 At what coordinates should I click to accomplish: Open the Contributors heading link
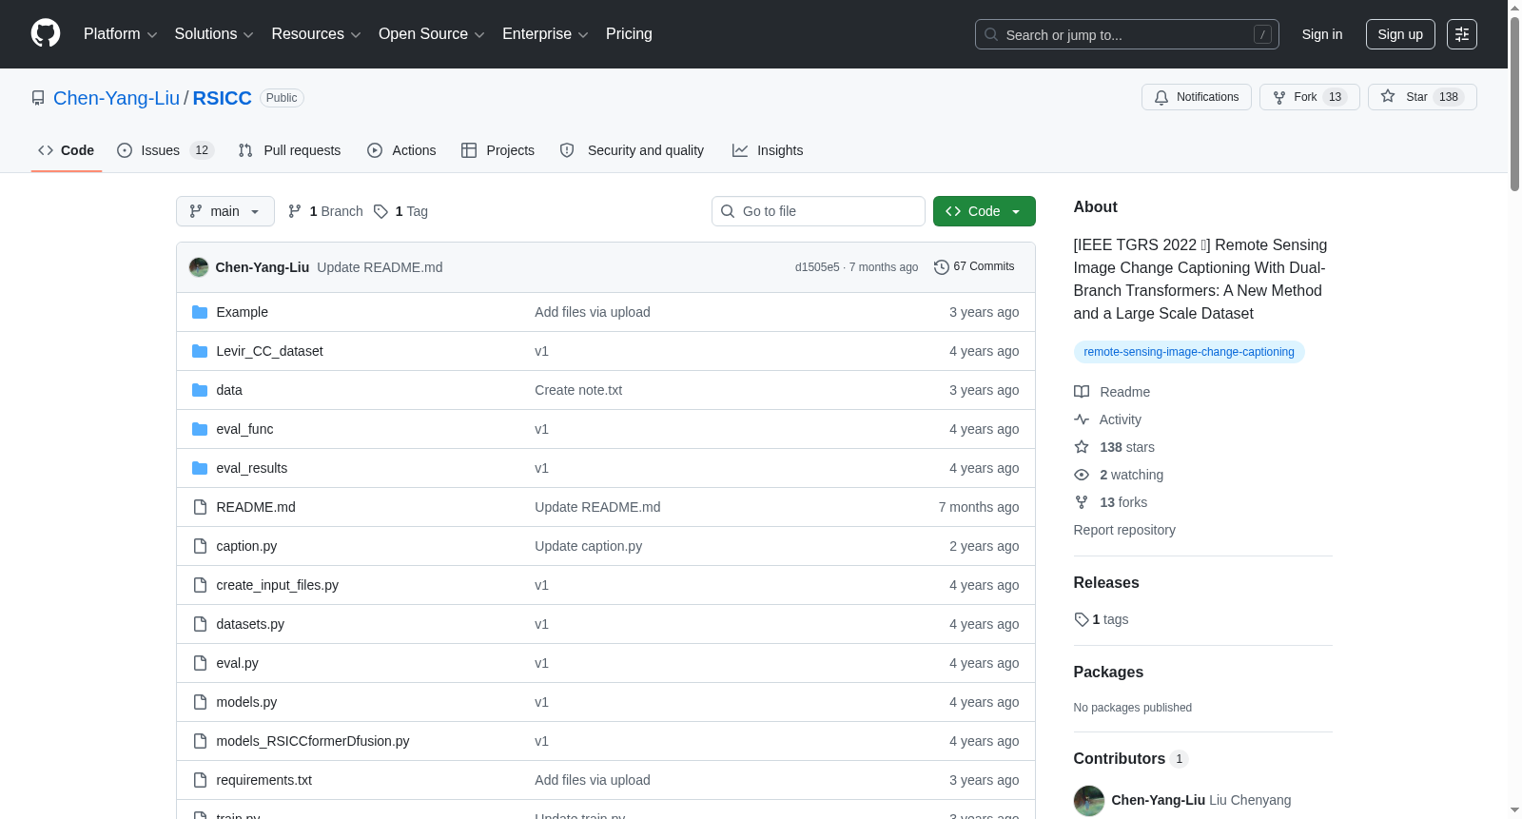point(1131,758)
